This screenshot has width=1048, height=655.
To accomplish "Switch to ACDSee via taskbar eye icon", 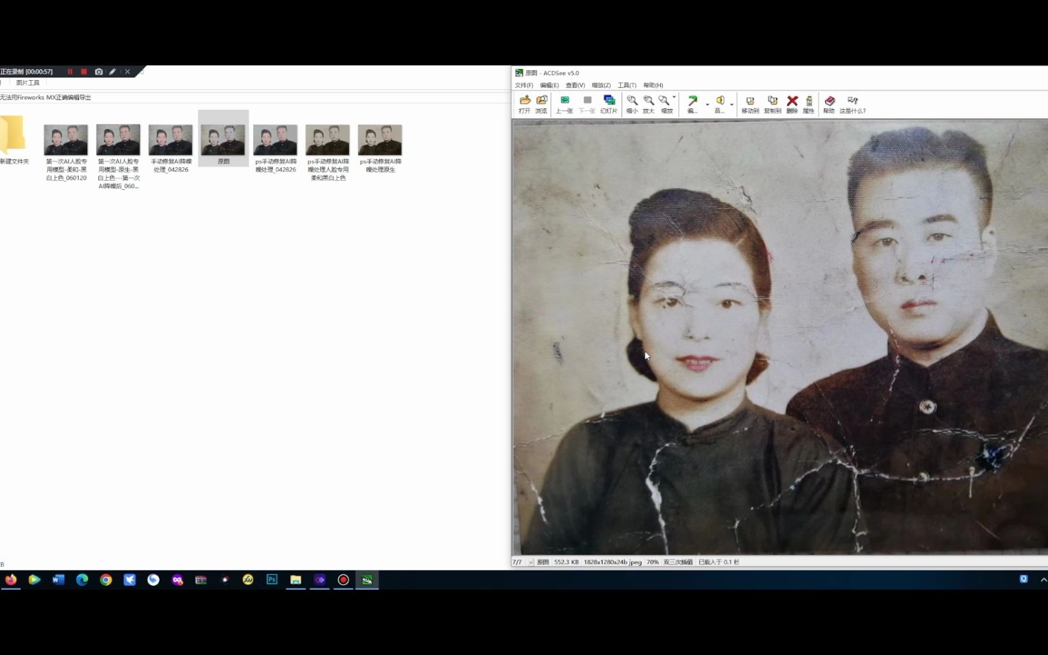I will coord(367,580).
